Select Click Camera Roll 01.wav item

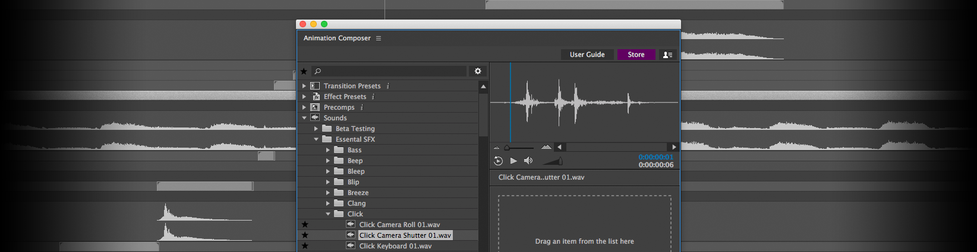pos(399,225)
